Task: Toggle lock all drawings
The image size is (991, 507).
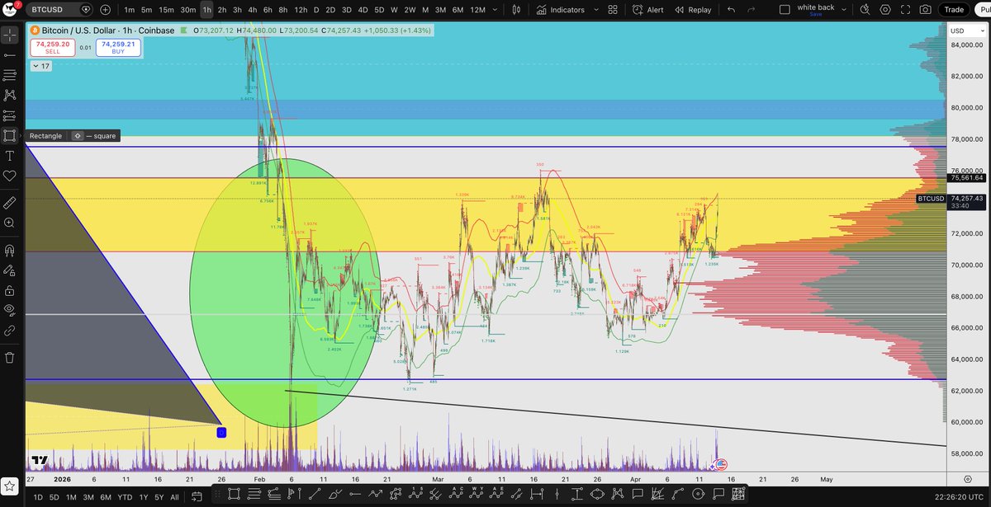Action: (x=10, y=290)
